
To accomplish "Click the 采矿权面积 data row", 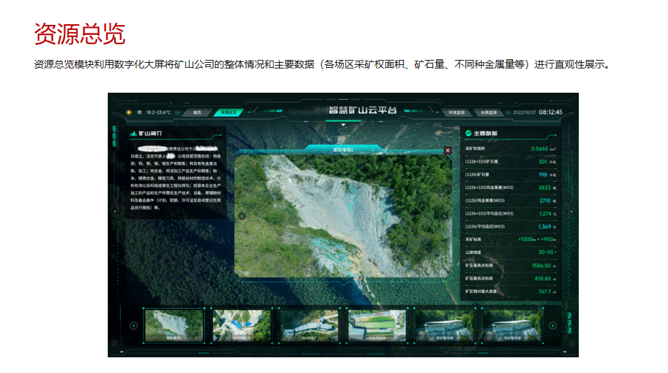I will point(511,149).
